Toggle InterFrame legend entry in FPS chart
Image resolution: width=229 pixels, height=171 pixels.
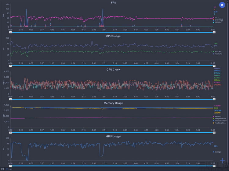tap(217, 23)
